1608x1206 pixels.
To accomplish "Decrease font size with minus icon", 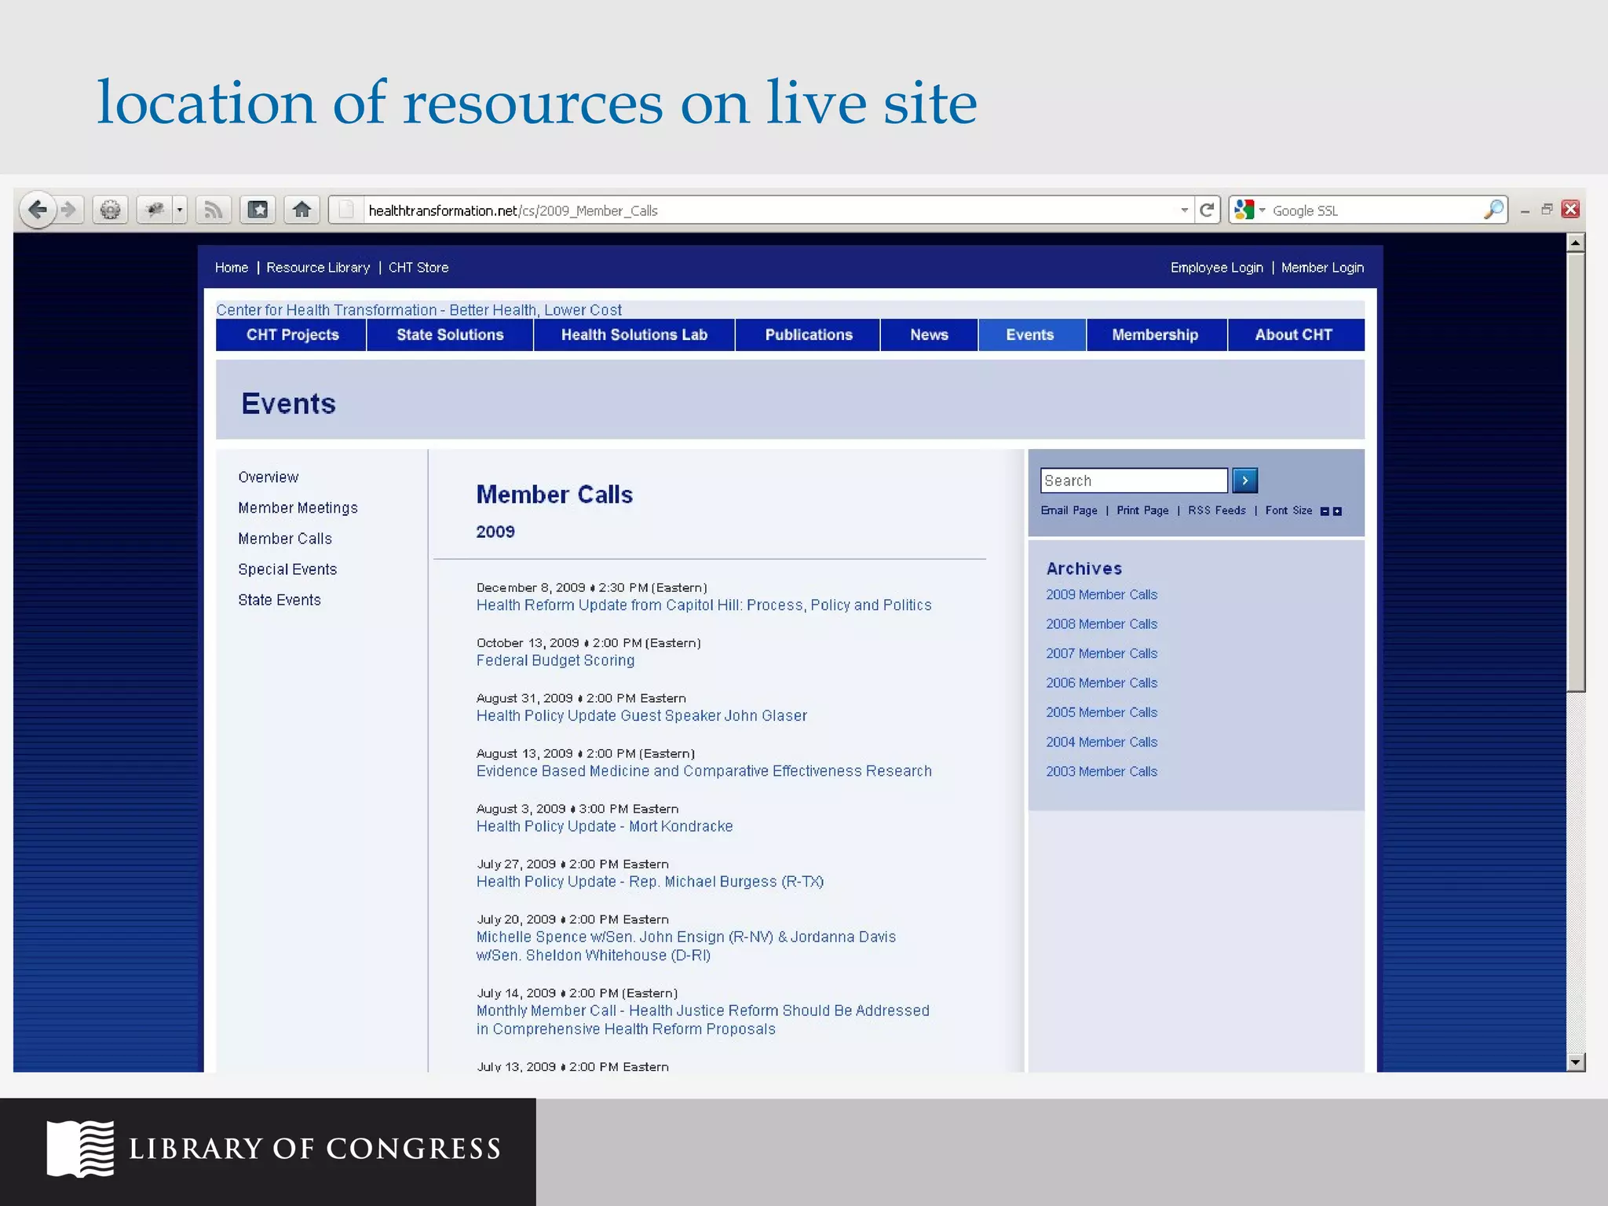I will click(1325, 511).
